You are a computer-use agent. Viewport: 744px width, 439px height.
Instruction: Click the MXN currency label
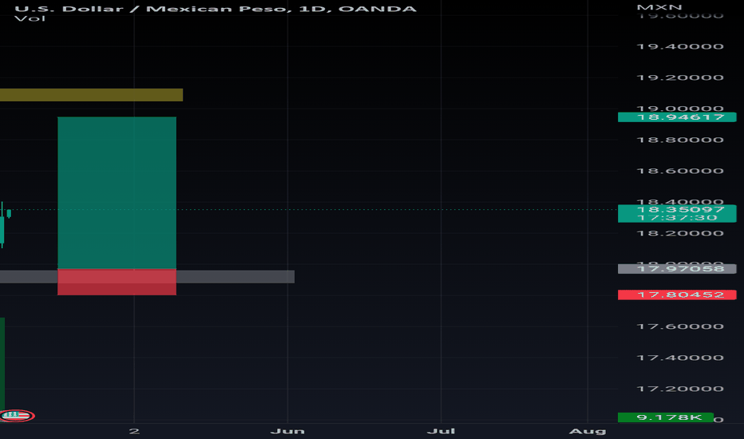coord(659,7)
